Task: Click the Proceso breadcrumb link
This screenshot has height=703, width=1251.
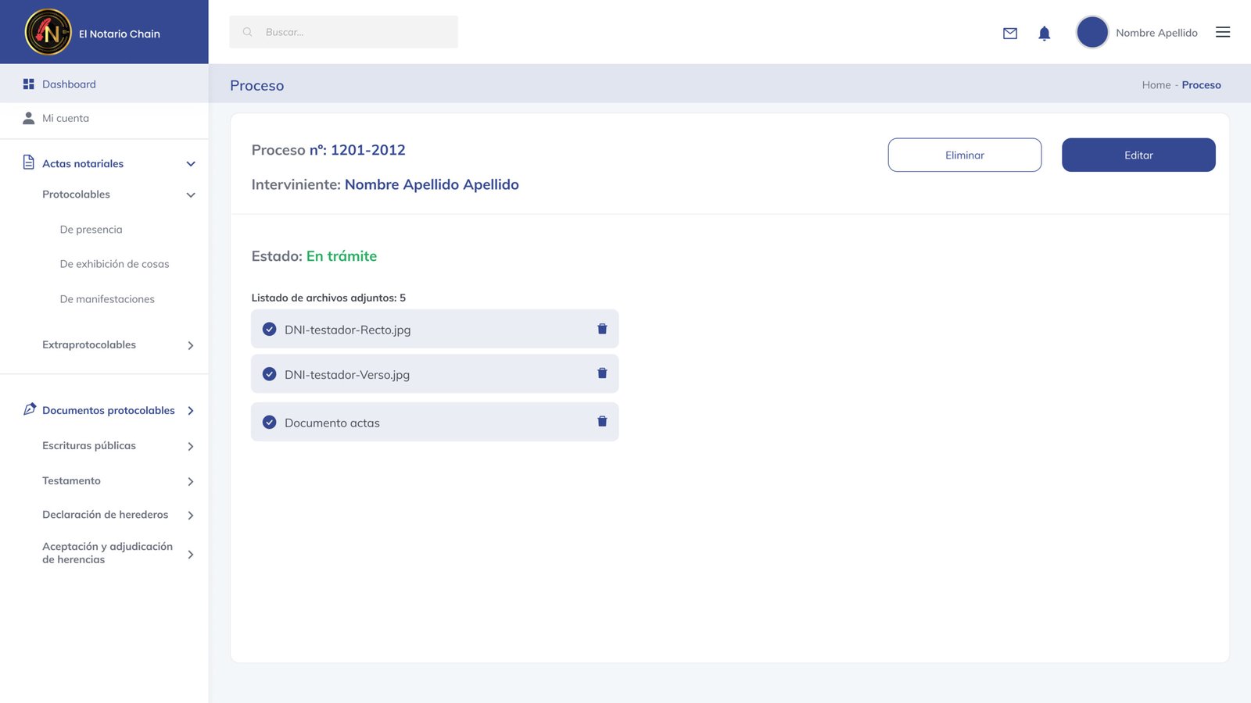Action: 1201,85
